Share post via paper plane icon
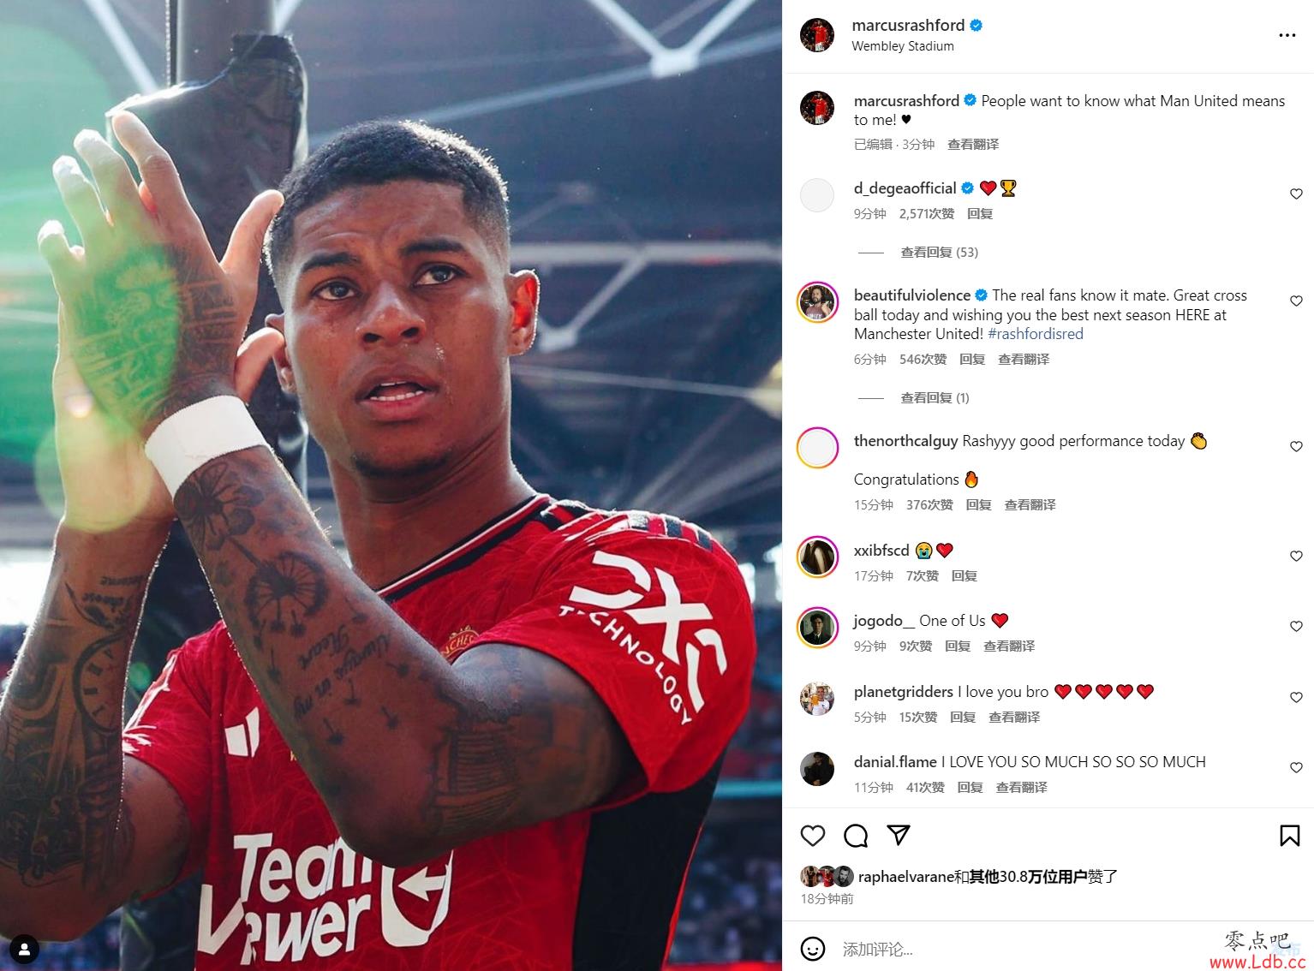1314x971 pixels. (x=899, y=835)
